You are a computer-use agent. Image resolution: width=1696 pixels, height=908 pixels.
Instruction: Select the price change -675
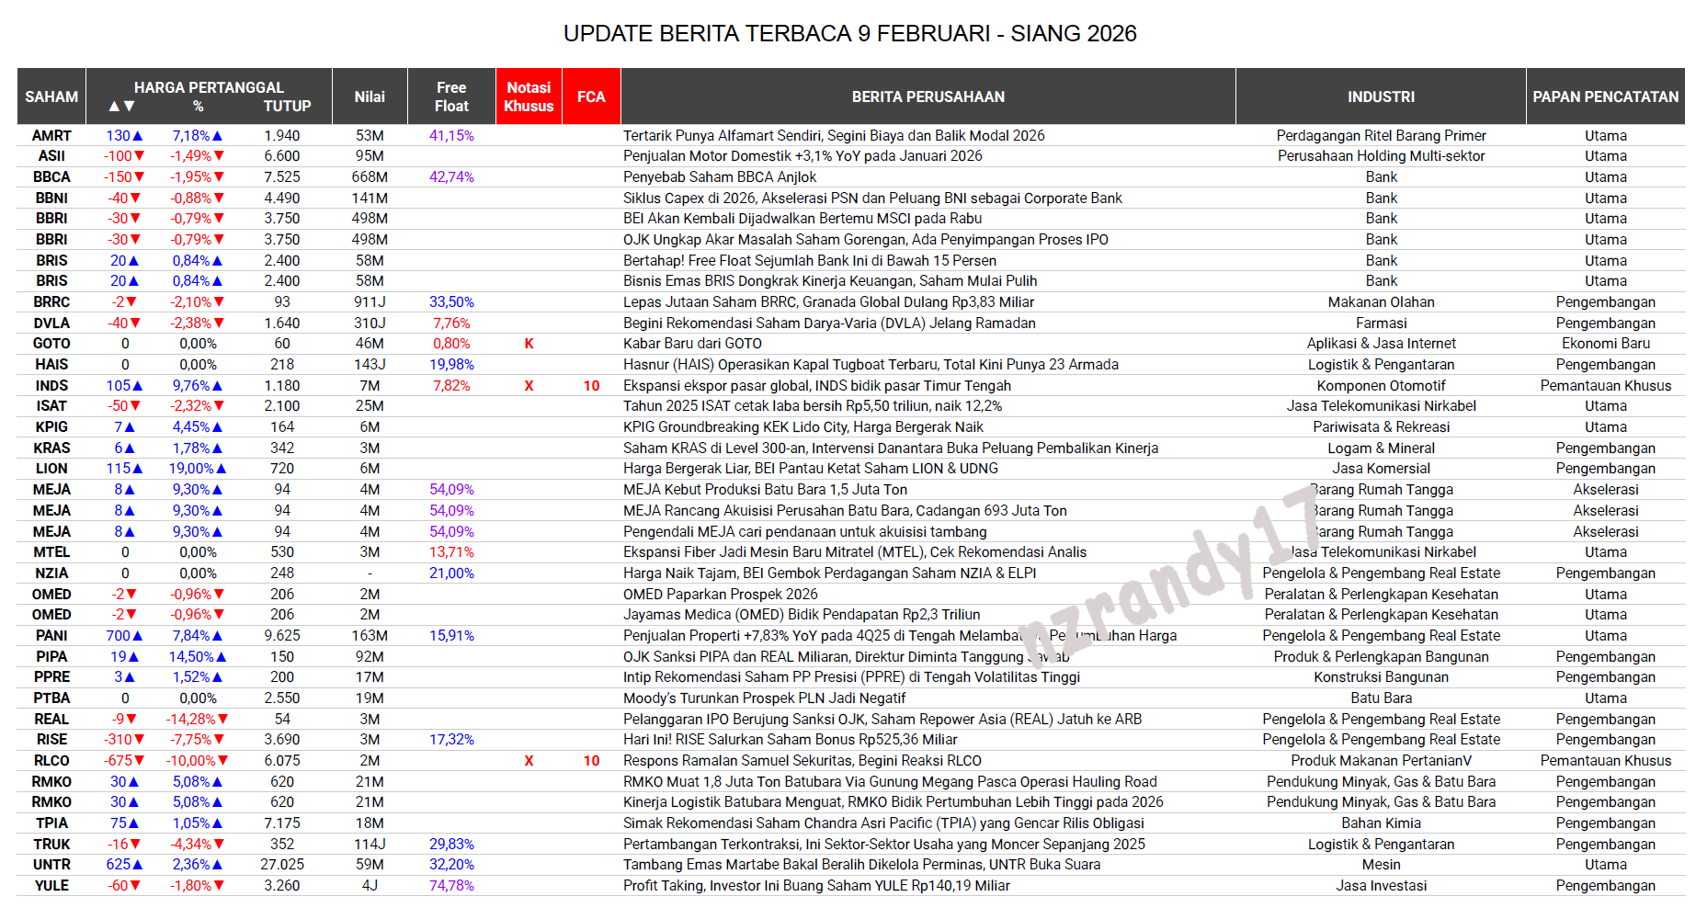125,761
